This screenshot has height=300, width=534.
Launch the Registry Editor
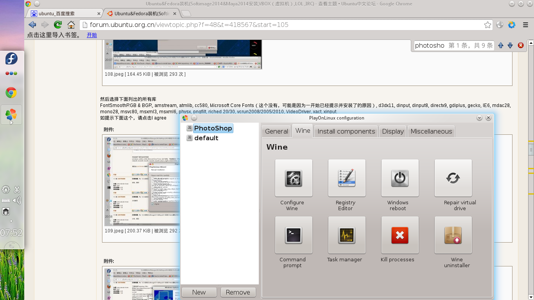(x=347, y=178)
